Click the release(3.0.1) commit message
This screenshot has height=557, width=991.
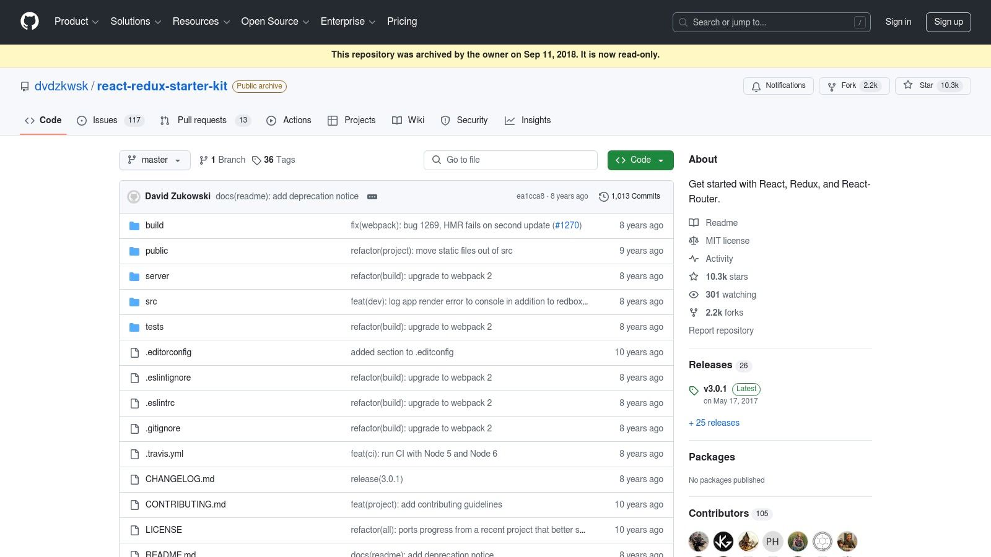[x=377, y=479]
